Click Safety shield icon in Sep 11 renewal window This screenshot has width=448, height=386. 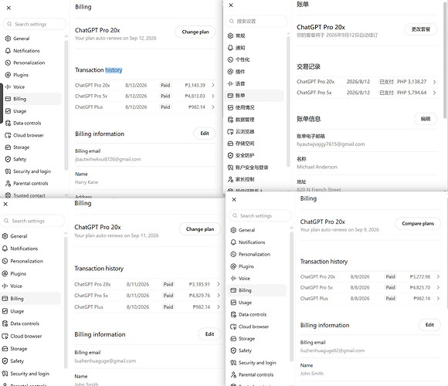5,361
